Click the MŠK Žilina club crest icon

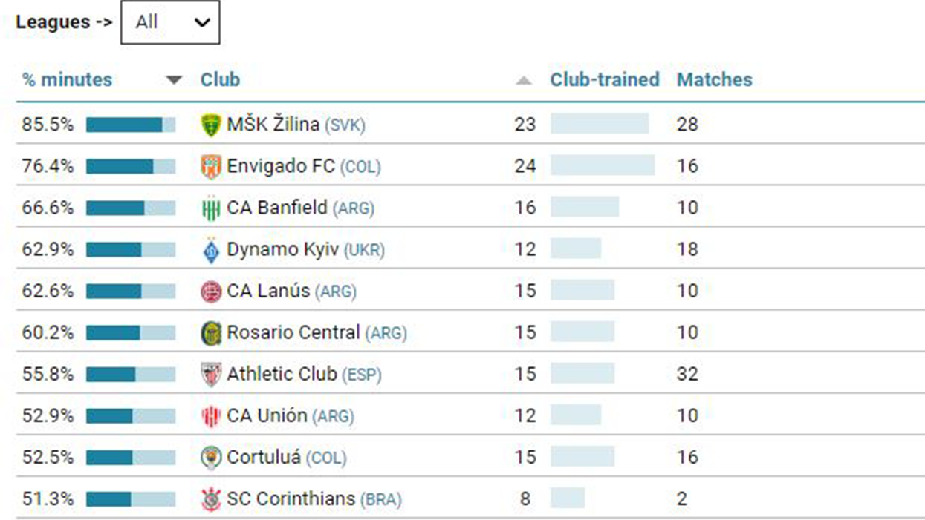pyautogui.click(x=211, y=125)
